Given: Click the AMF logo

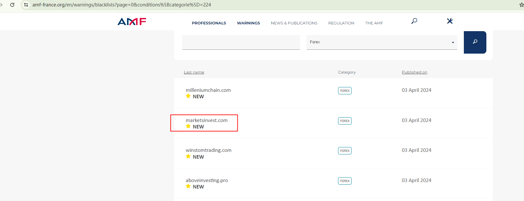Looking at the screenshot, I should click(x=132, y=22).
